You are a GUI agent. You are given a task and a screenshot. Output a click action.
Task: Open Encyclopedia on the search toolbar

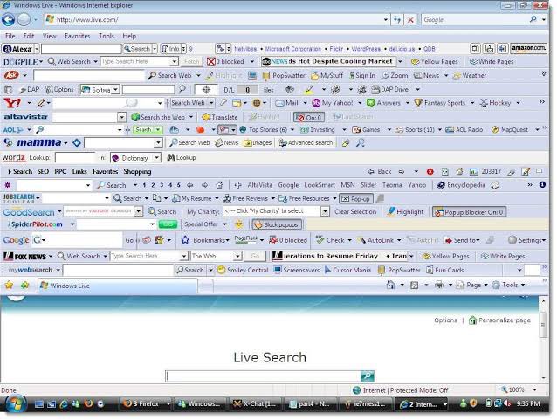click(x=461, y=185)
